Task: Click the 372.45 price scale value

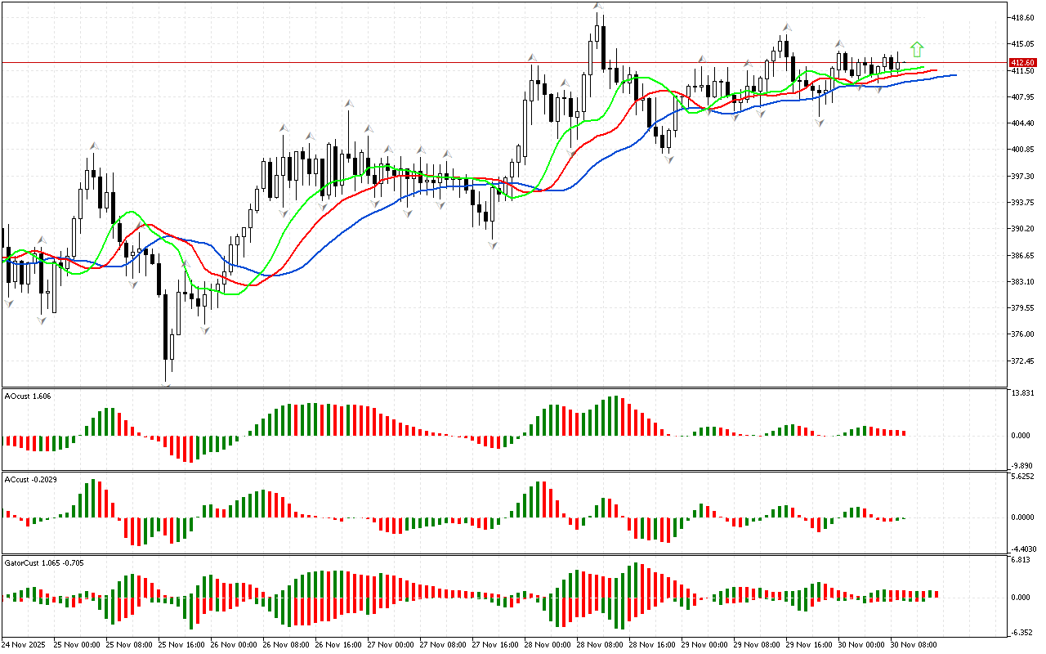Action: [x=1022, y=361]
